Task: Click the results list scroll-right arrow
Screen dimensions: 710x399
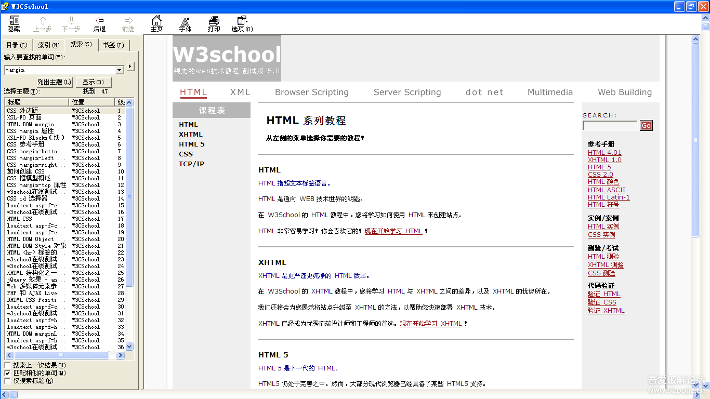Action: 121,355
